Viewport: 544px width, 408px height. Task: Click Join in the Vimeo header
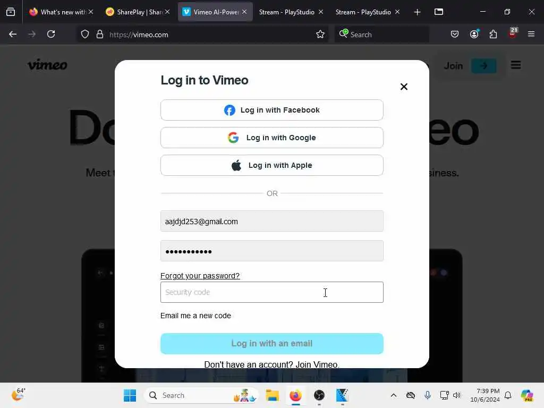pyautogui.click(x=453, y=65)
